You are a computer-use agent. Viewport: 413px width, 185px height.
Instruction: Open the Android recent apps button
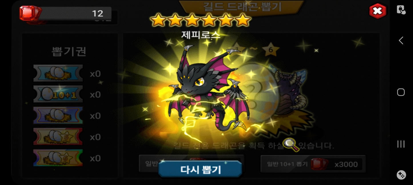[401, 144]
